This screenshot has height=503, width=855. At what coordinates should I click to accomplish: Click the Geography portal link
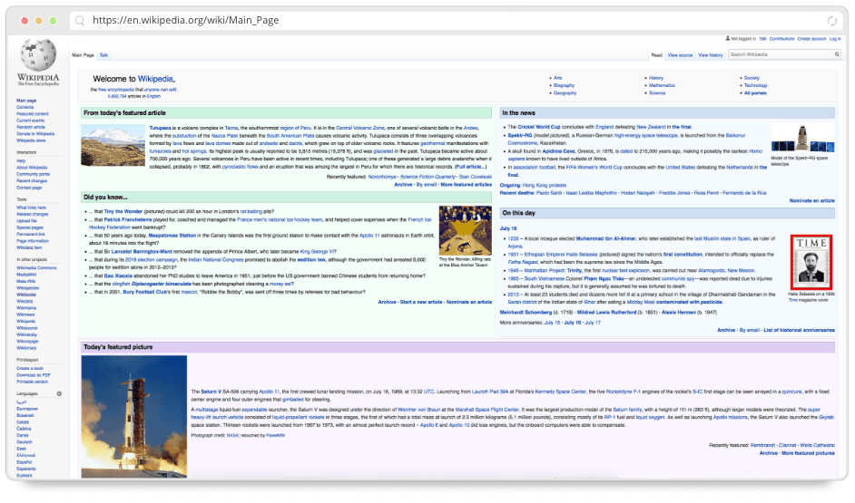coord(565,93)
